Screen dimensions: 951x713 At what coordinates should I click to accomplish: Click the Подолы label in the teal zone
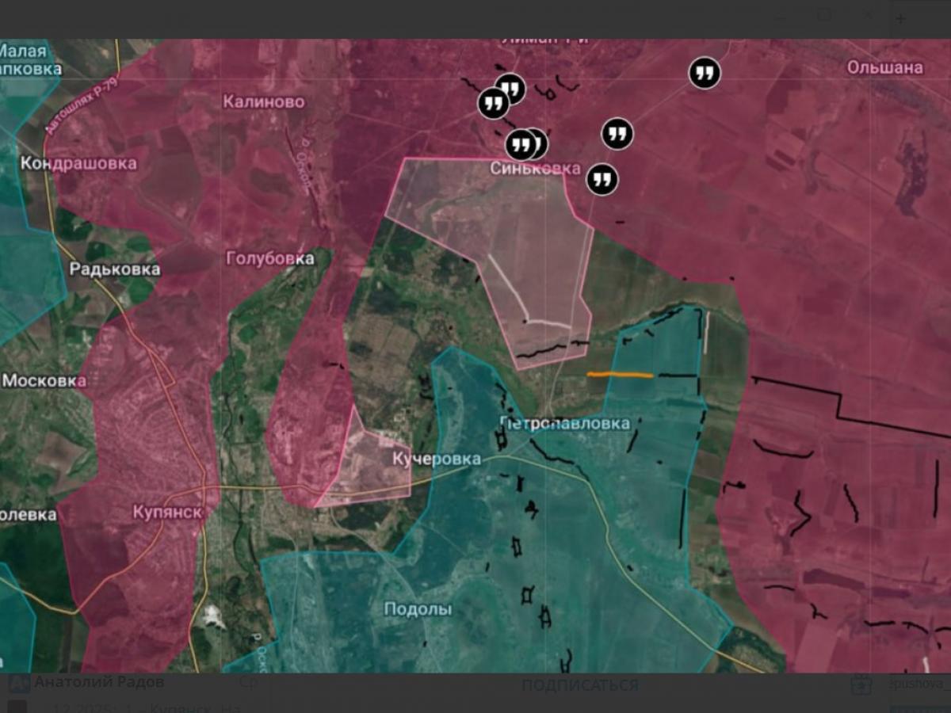click(418, 609)
